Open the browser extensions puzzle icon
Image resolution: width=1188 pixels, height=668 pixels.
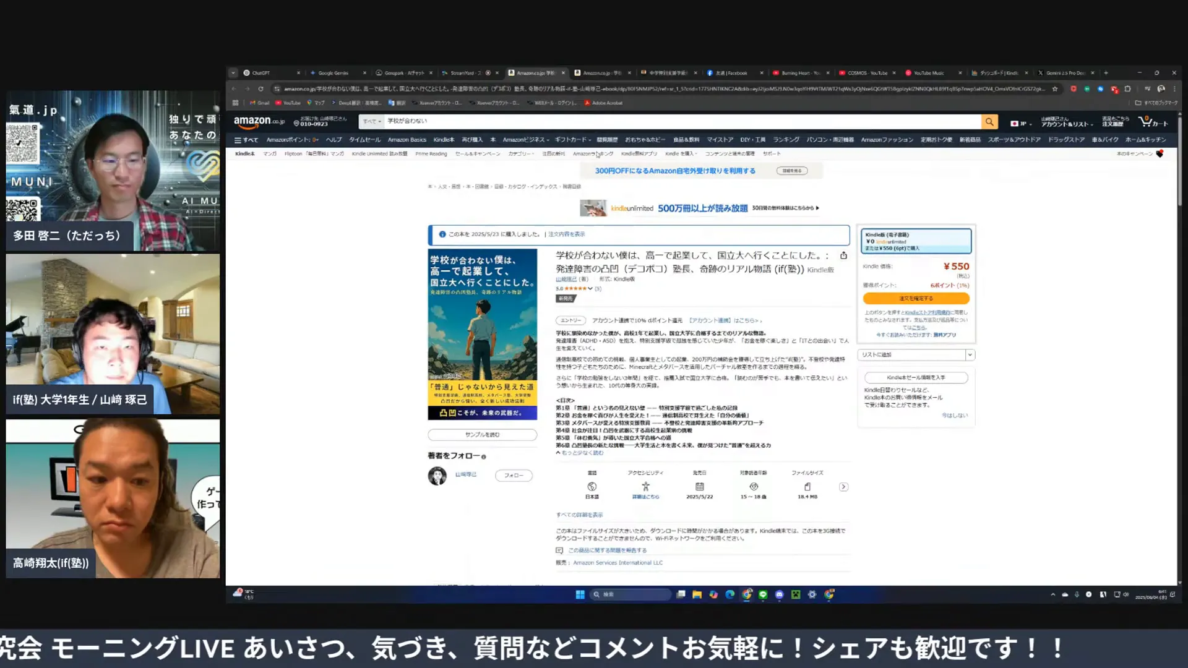(1127, 89)
